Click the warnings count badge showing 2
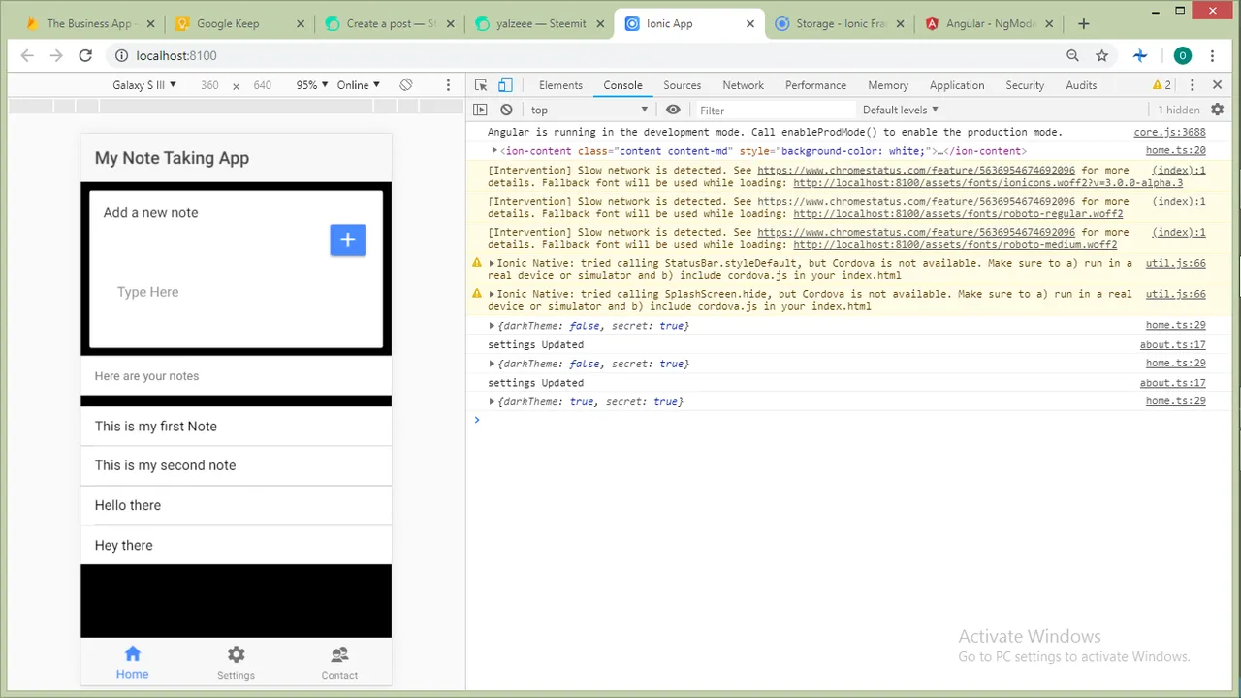This screenshot has height=698, width=1241. click(x=1161, y=85)
